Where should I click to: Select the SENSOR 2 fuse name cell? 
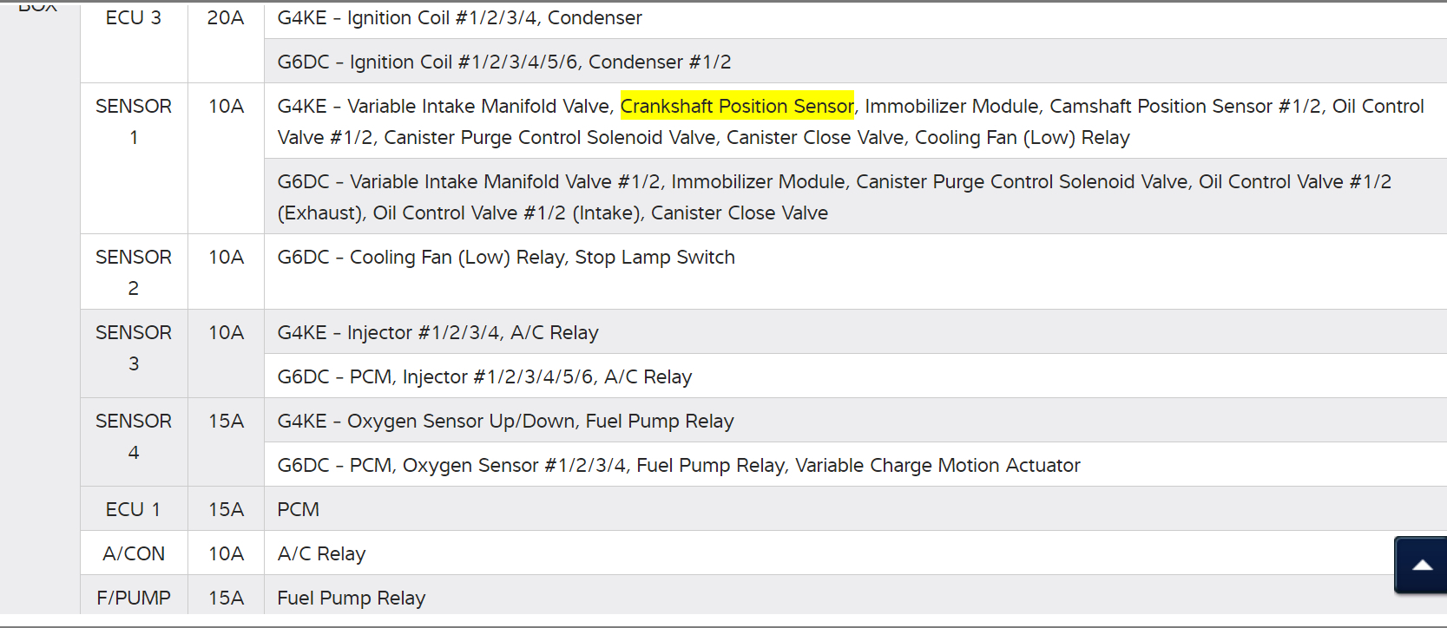coord(134,272)
